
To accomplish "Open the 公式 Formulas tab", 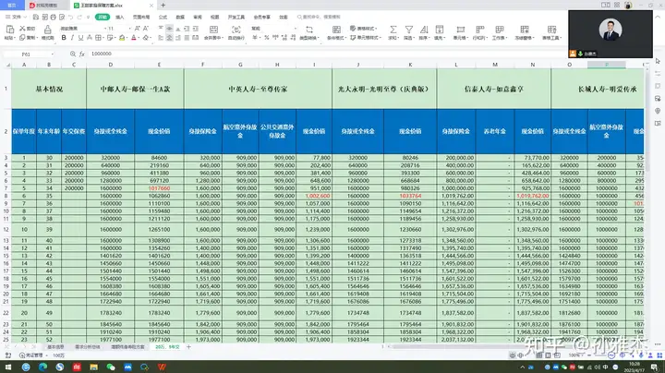I will coord(163,17).
